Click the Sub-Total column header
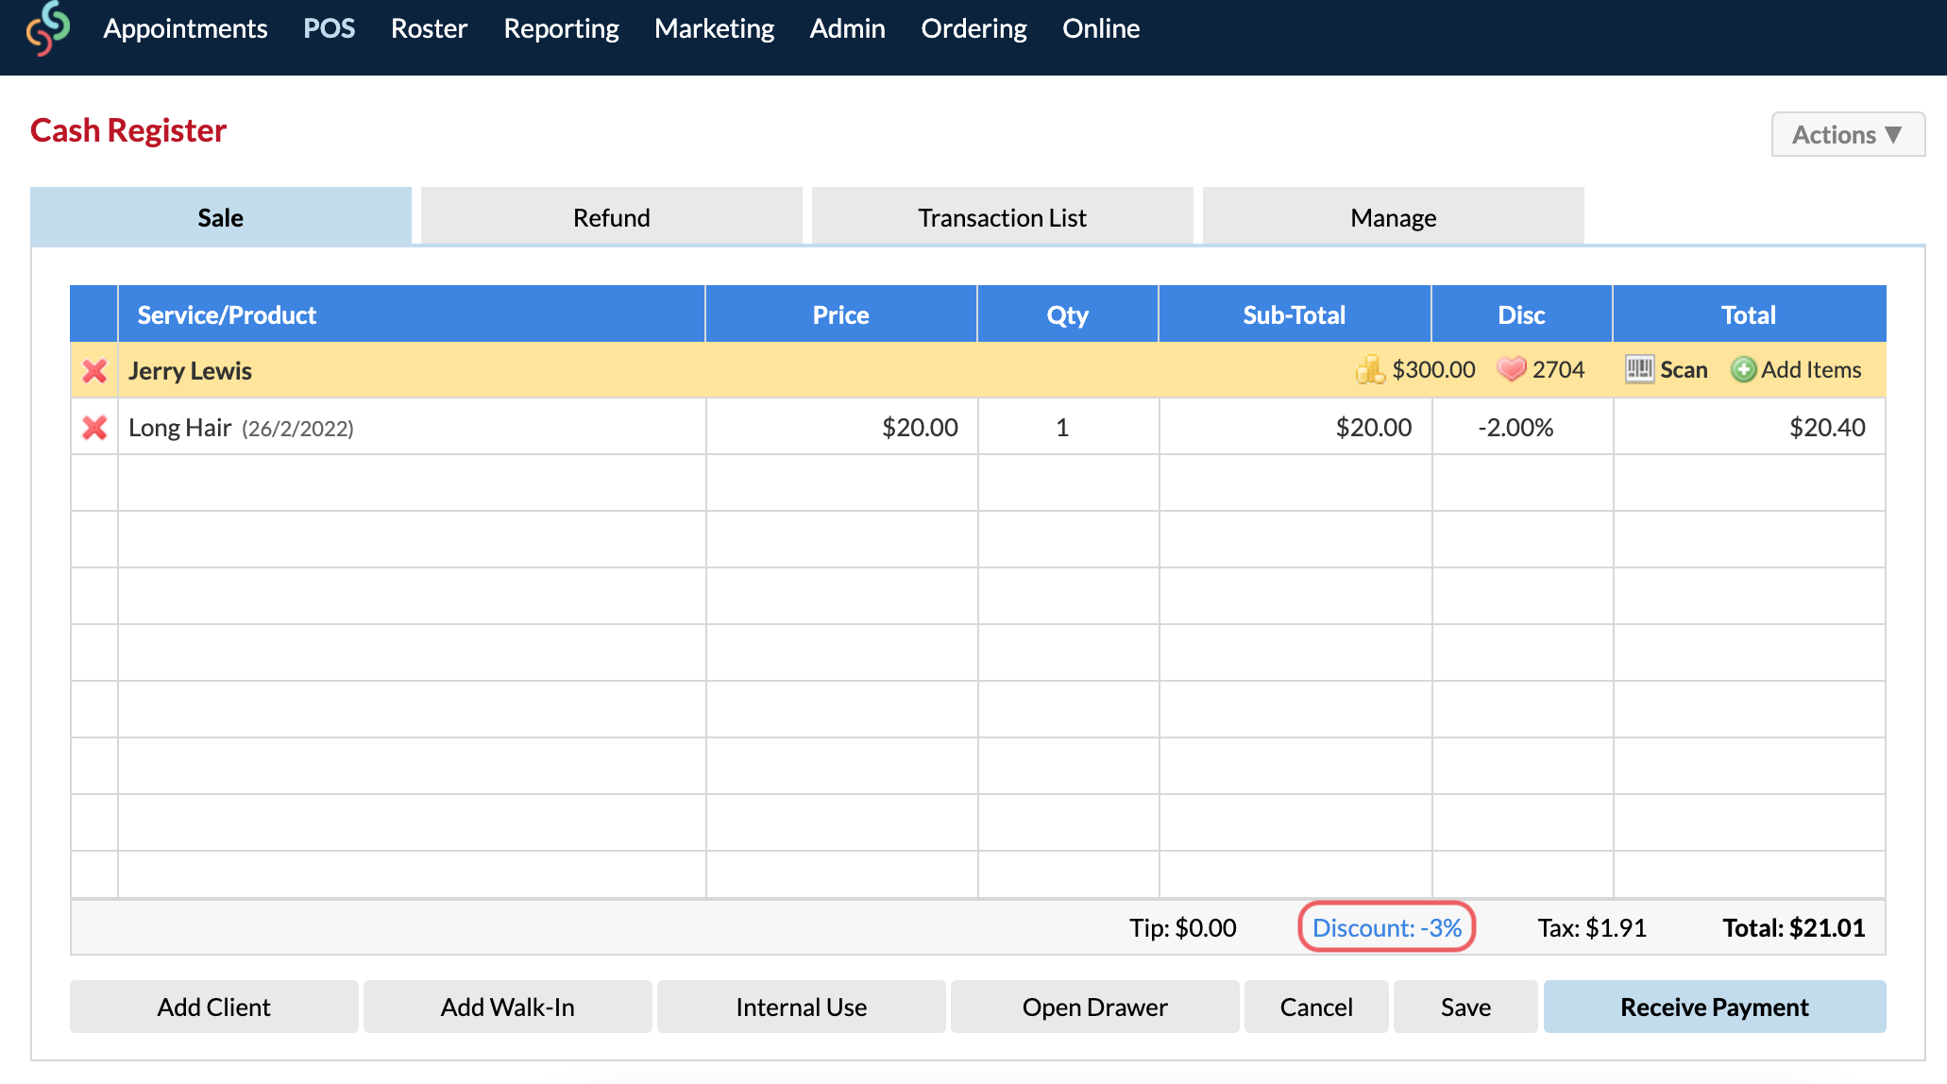The image size is (1947, 1084). click(x=1294, y=314)
